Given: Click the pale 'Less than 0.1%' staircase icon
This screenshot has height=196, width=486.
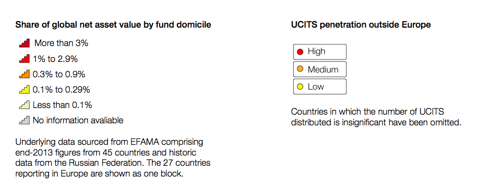Looking at the screenshot, I should (x=25, y=105).
